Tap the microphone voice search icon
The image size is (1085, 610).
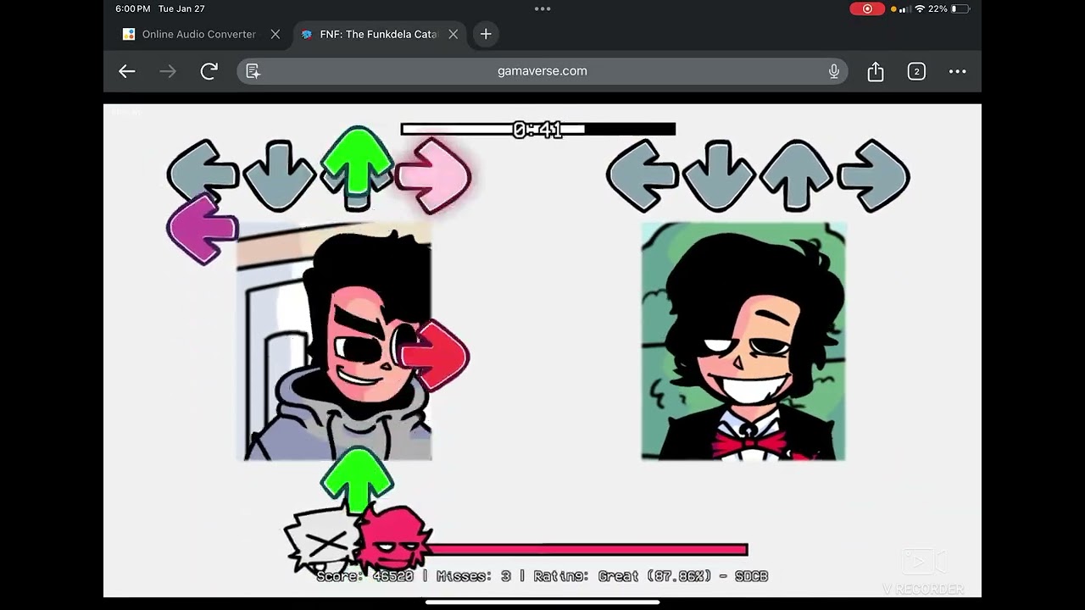[x=834, y=71]
